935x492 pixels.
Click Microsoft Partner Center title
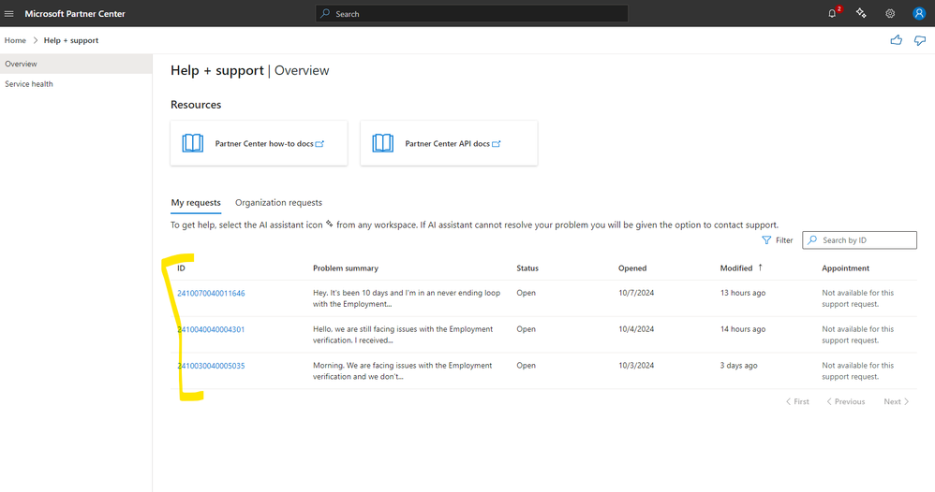tap(75, 14)
